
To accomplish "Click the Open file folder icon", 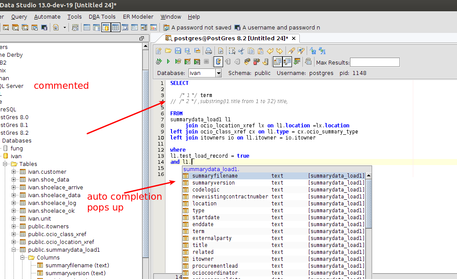I will [x=168, y=51].
